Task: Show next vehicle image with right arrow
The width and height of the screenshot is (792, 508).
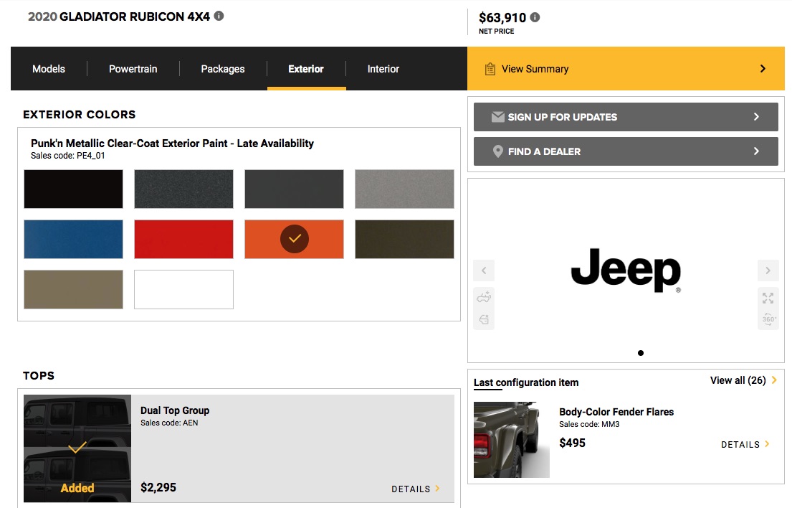Action: [x=768, y=271]
